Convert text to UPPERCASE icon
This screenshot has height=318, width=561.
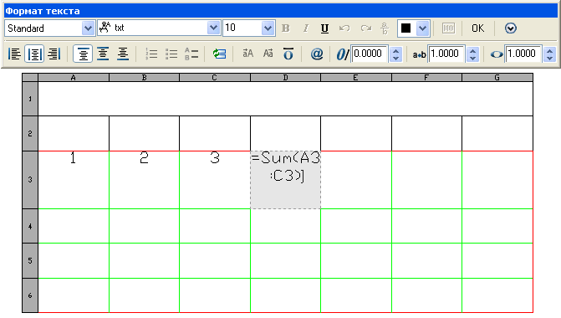click(248, 54)
